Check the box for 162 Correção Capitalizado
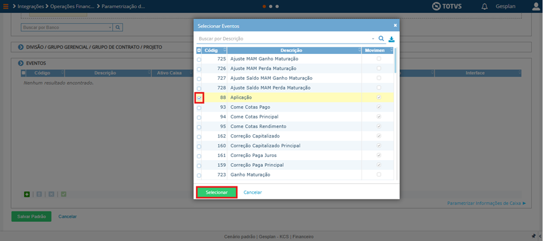This screenshot has width=543, height=241. [x=199, y=137]
